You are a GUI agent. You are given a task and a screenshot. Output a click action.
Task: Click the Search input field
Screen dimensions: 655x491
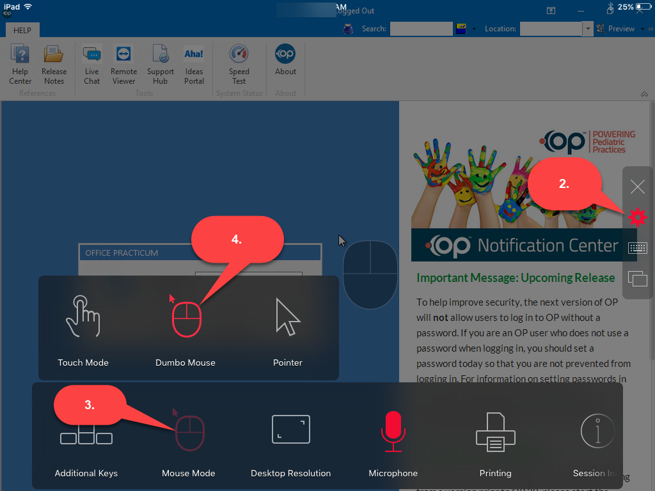421,29
